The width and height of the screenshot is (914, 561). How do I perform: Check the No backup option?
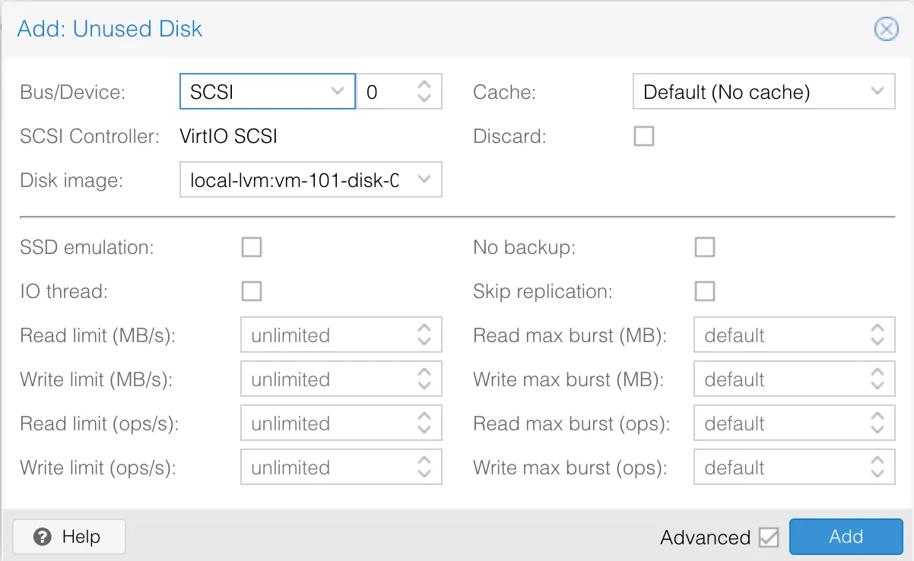tap(705, 247)
